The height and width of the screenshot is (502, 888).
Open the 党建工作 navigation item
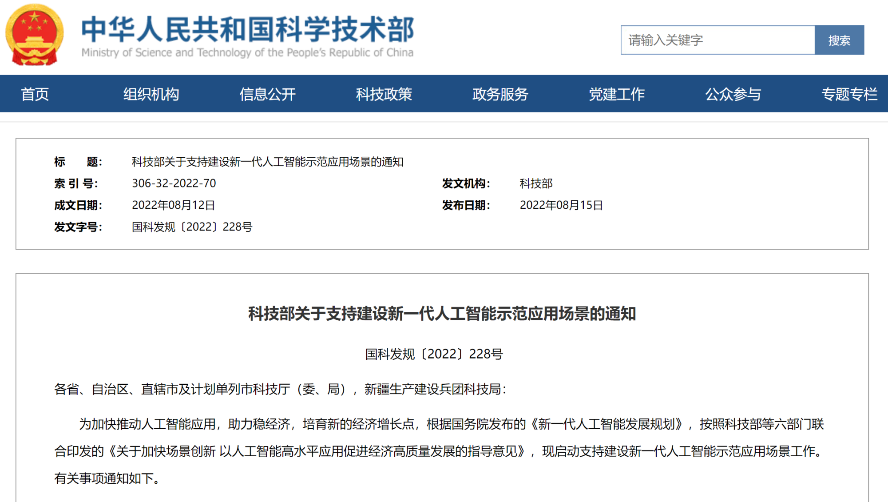click(616, 94)
